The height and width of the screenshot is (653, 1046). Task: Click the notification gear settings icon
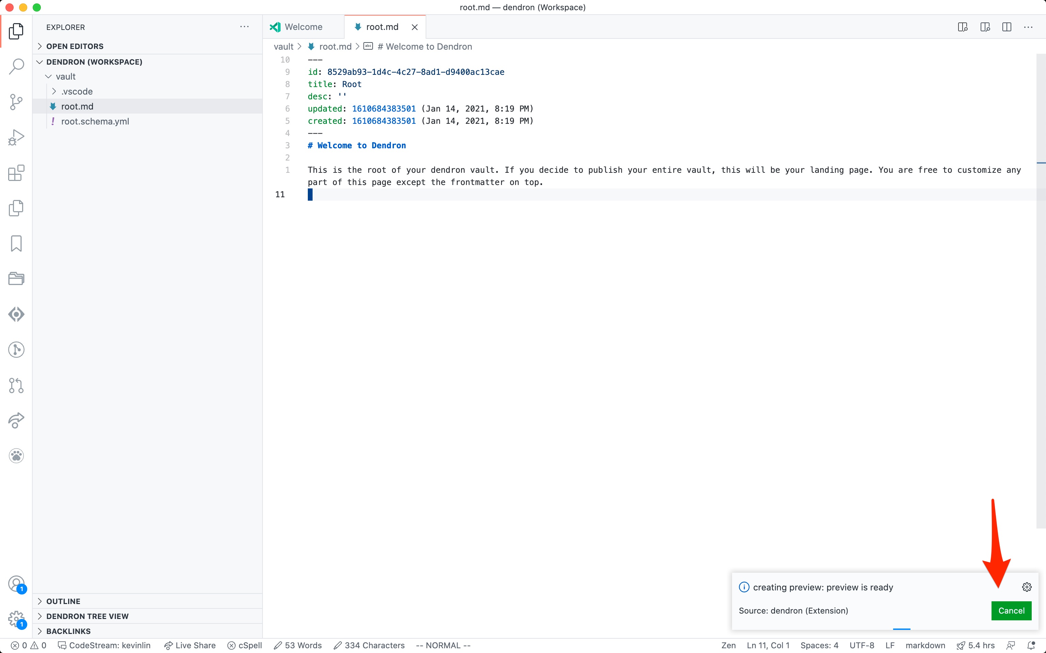[1027, 587]
